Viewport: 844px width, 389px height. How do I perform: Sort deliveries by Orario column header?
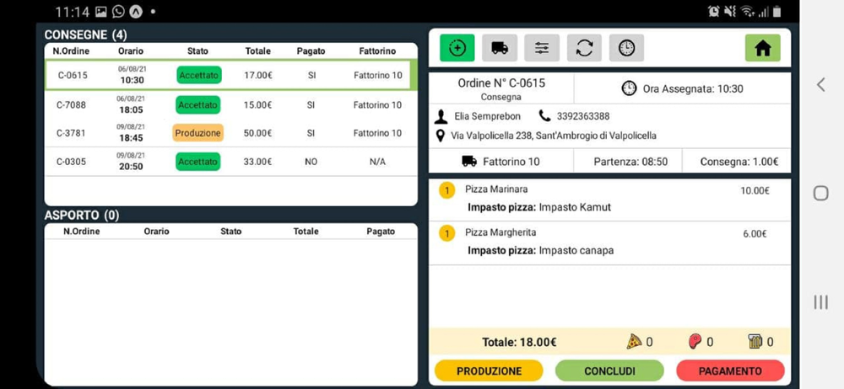click(x=131, y=51)
